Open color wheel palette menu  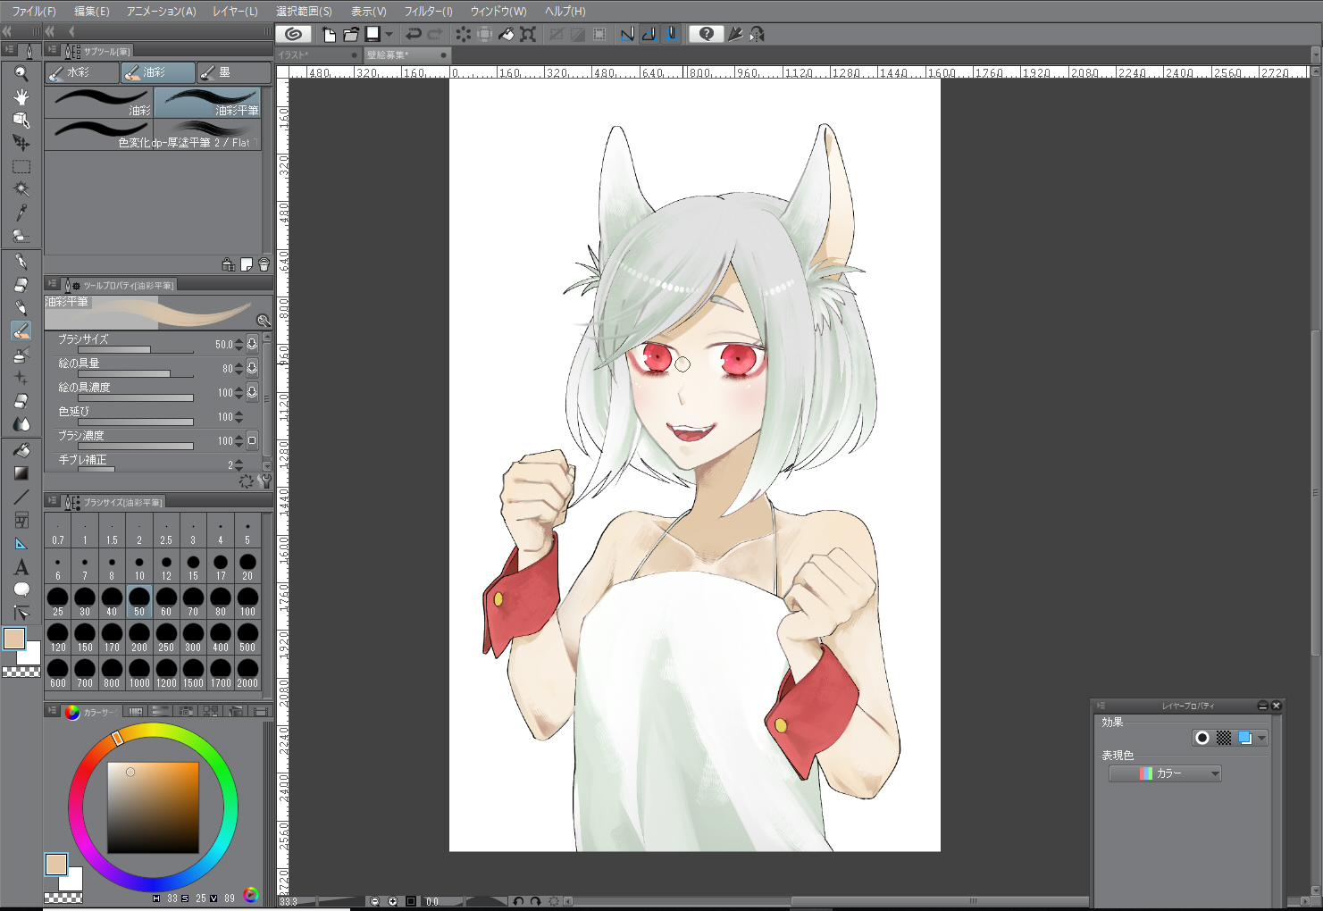(x=53, y=711)
